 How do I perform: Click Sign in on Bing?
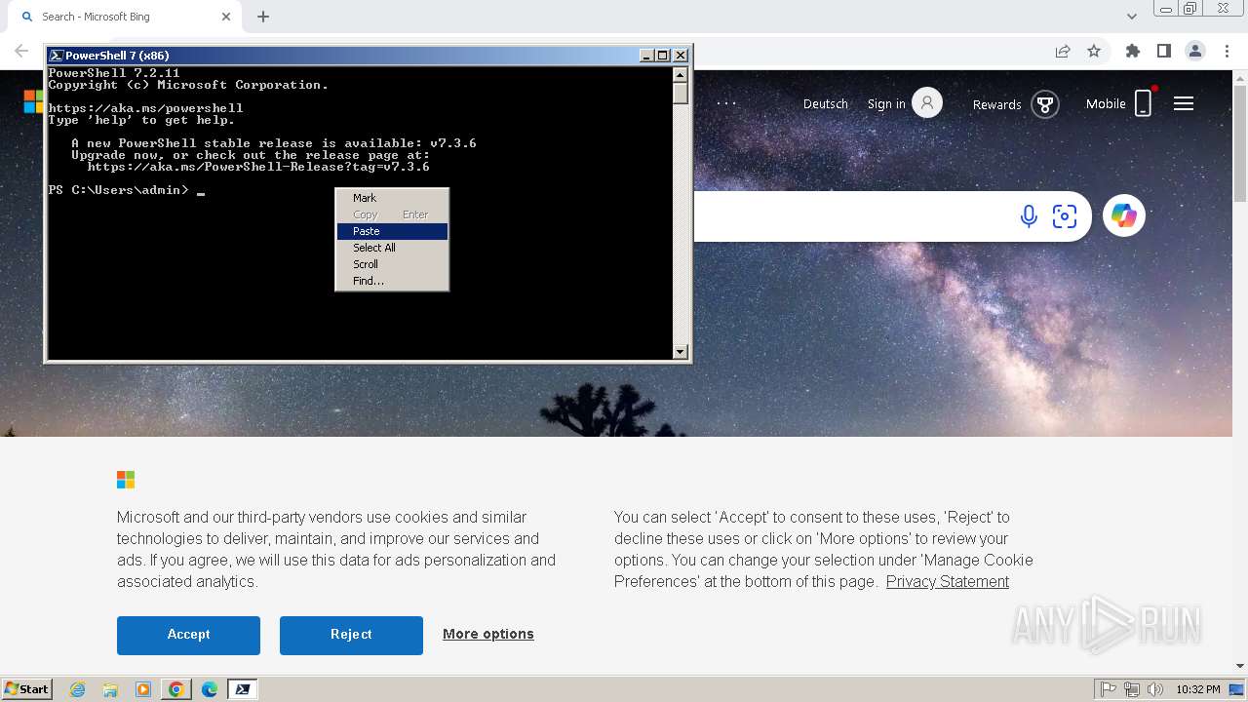click(886, 103)
